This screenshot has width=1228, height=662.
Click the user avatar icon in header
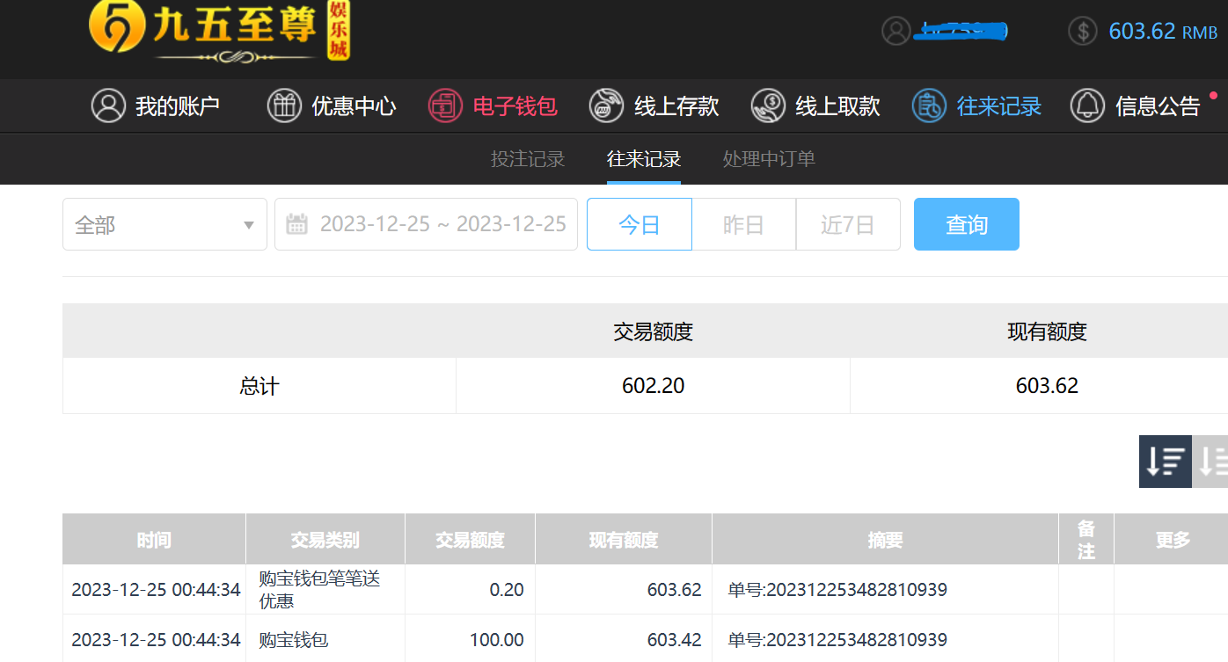tap(895, 31)
